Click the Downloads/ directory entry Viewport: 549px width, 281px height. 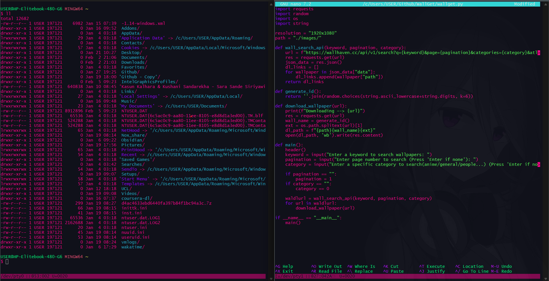point(134,62)
